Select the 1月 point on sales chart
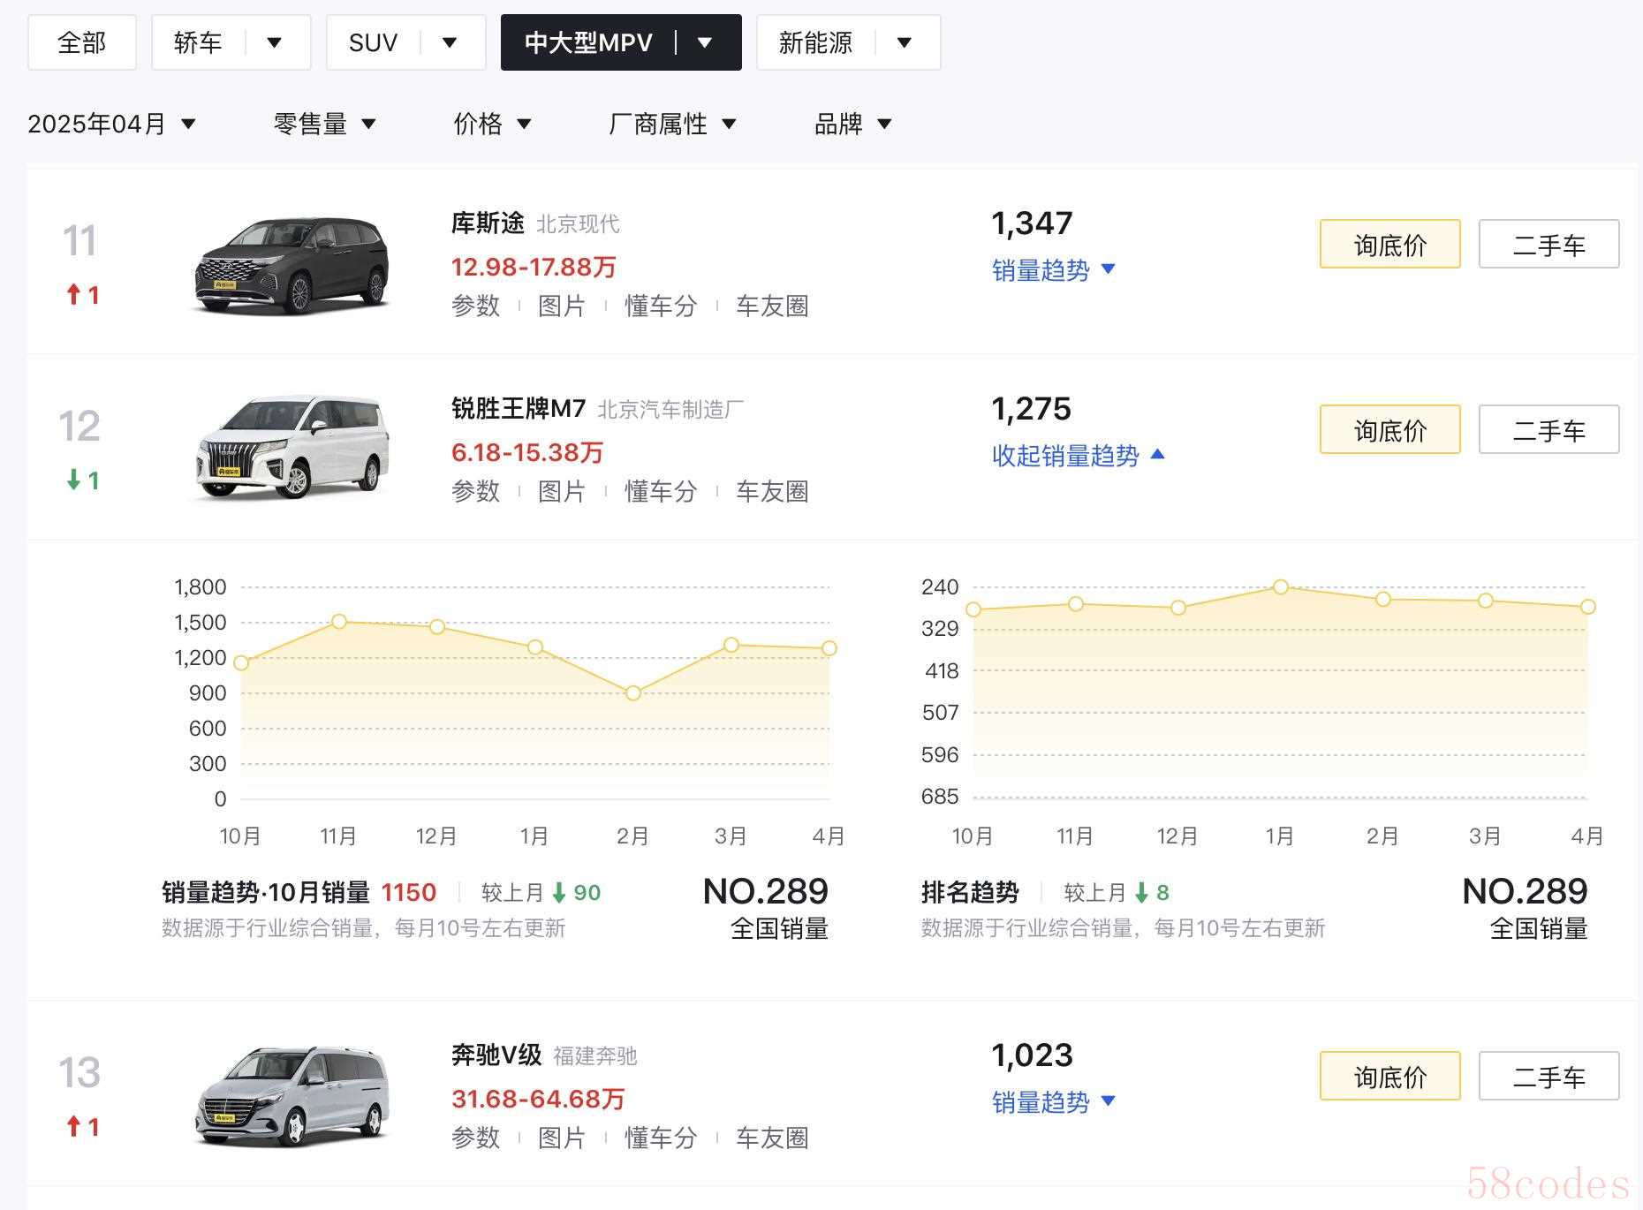Image resolution: width=1643 pixels, height=1210 pixels. pyautogui.click(x=535, y=647)
